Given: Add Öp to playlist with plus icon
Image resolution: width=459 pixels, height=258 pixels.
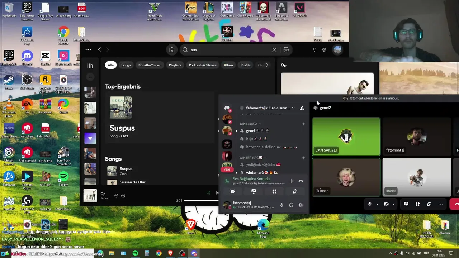Looking at the screenshot, I should coord(123,196).
